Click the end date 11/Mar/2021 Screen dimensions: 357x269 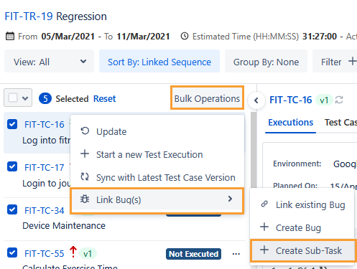point(143,37)
